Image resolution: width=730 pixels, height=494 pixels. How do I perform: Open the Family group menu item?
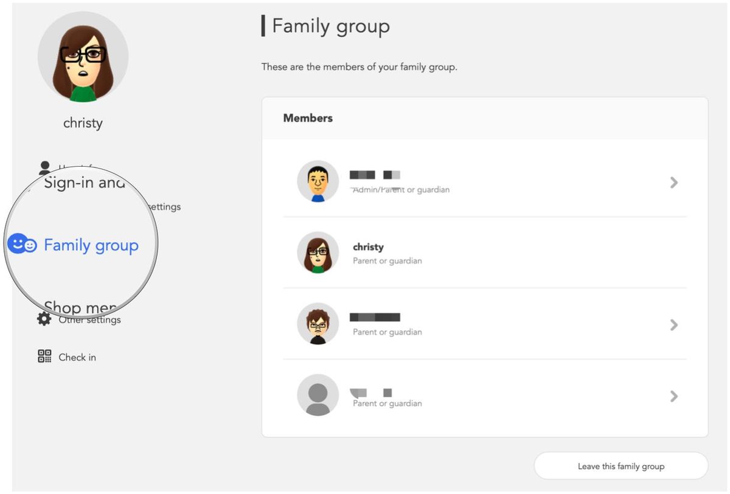pos(91,245)
